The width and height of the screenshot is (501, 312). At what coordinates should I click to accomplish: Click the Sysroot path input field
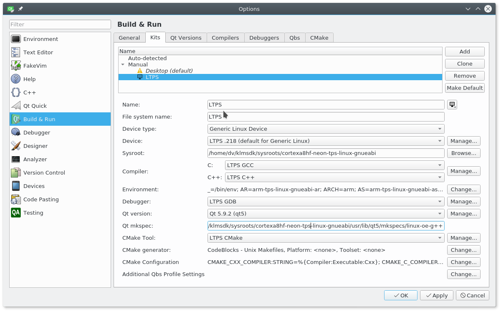pos(326,153)
